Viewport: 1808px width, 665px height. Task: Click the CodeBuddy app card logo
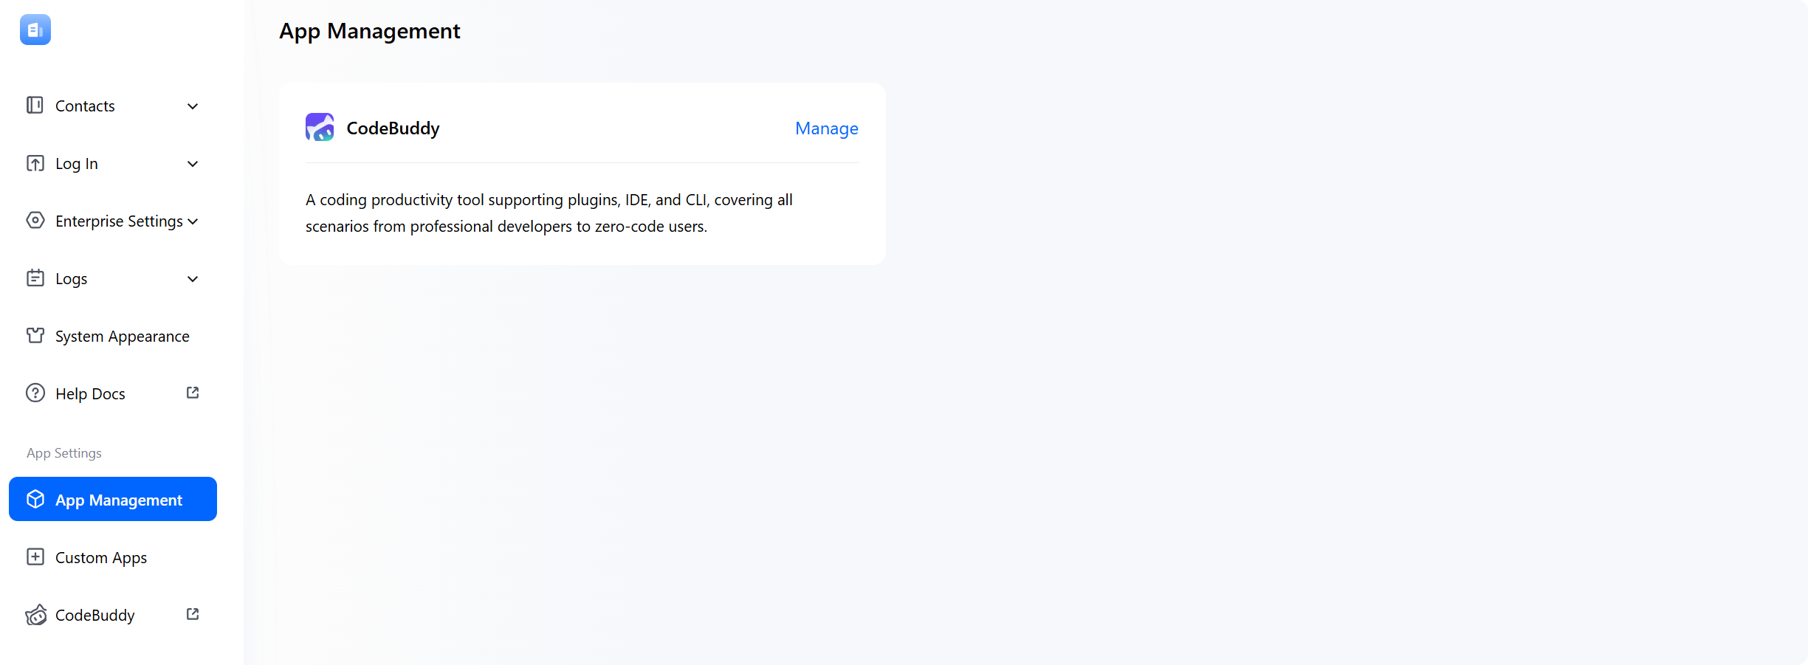pos(320,127)
